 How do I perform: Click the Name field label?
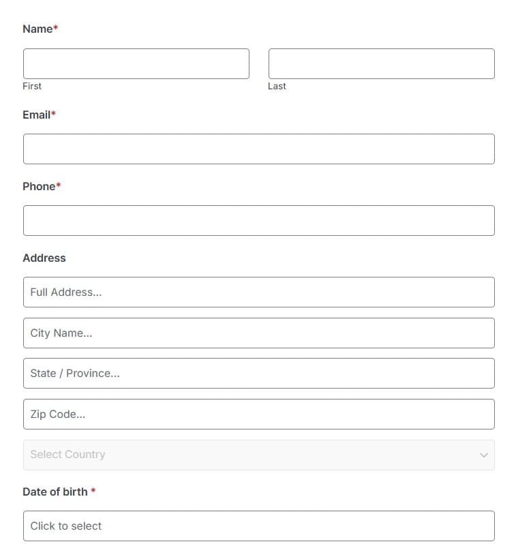click(37, 29)
